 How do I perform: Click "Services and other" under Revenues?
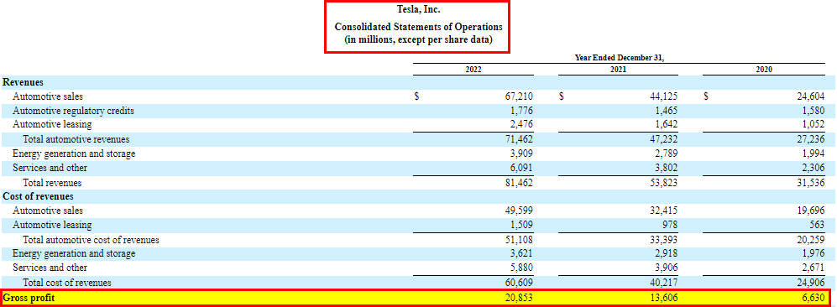tap(50, 168)
